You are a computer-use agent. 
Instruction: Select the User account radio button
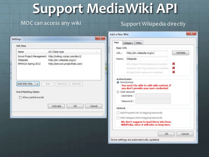(118, 92)
